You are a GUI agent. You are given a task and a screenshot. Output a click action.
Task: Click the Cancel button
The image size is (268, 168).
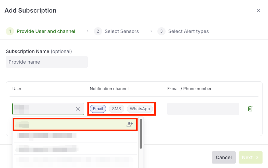click(x=224, y=157)
